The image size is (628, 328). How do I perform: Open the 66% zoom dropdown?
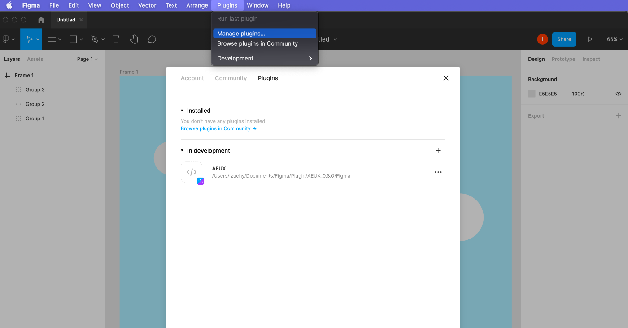click(x=615, y=39)
